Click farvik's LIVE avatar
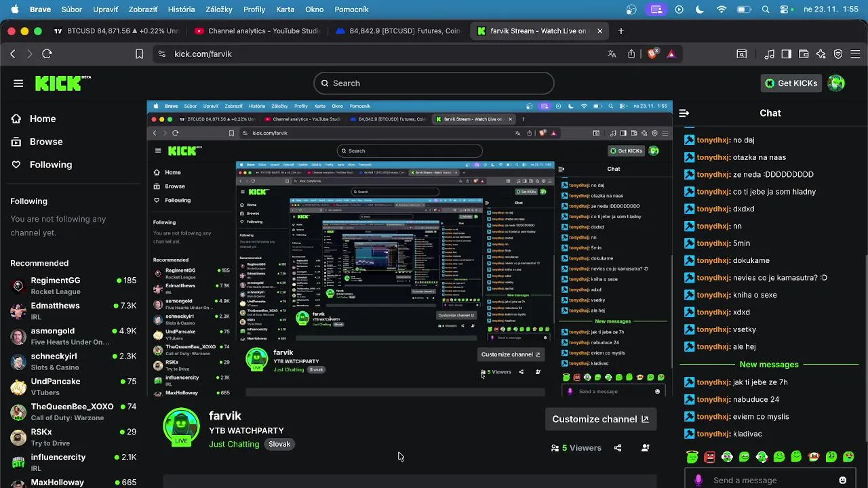This screenshot has height=488, width=868. click(181, 428)
